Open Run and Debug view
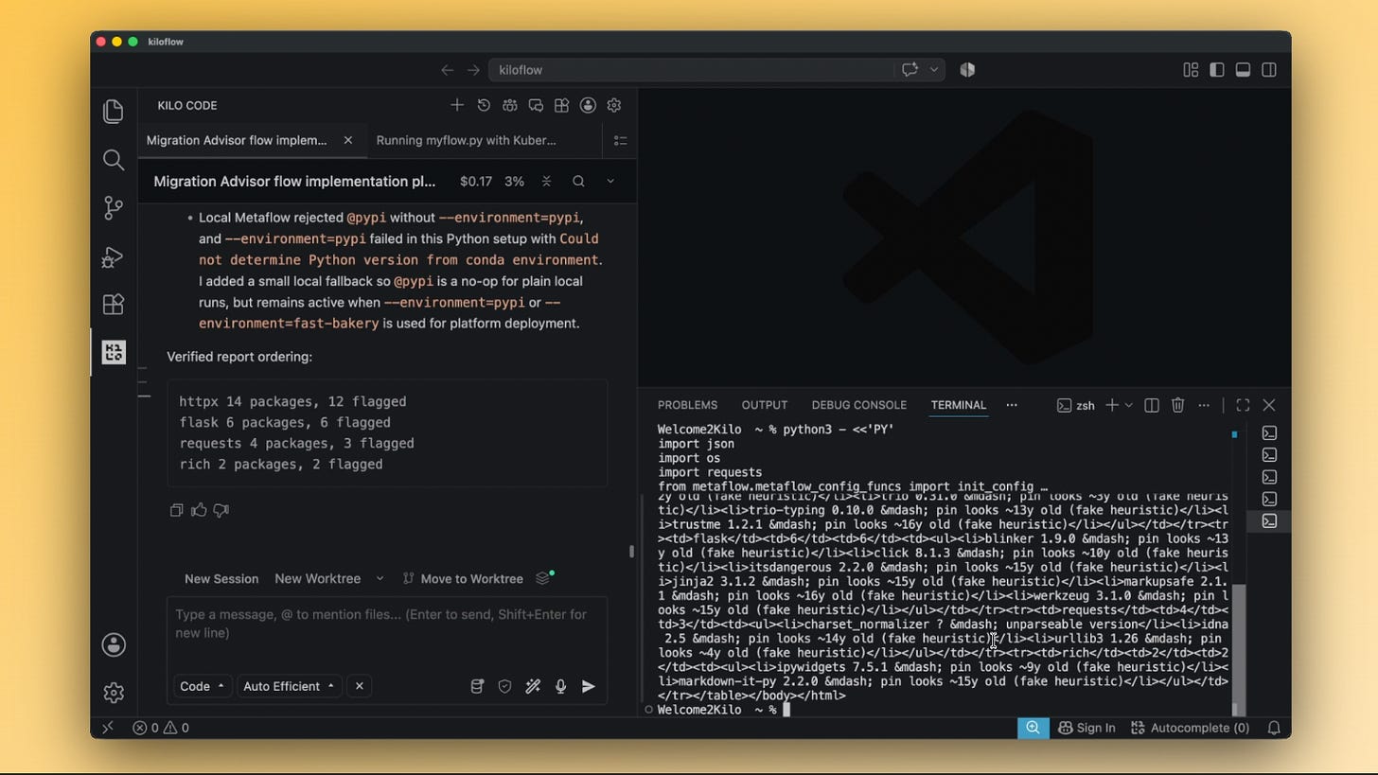The image size is (1378, 775). click(114, 256)
